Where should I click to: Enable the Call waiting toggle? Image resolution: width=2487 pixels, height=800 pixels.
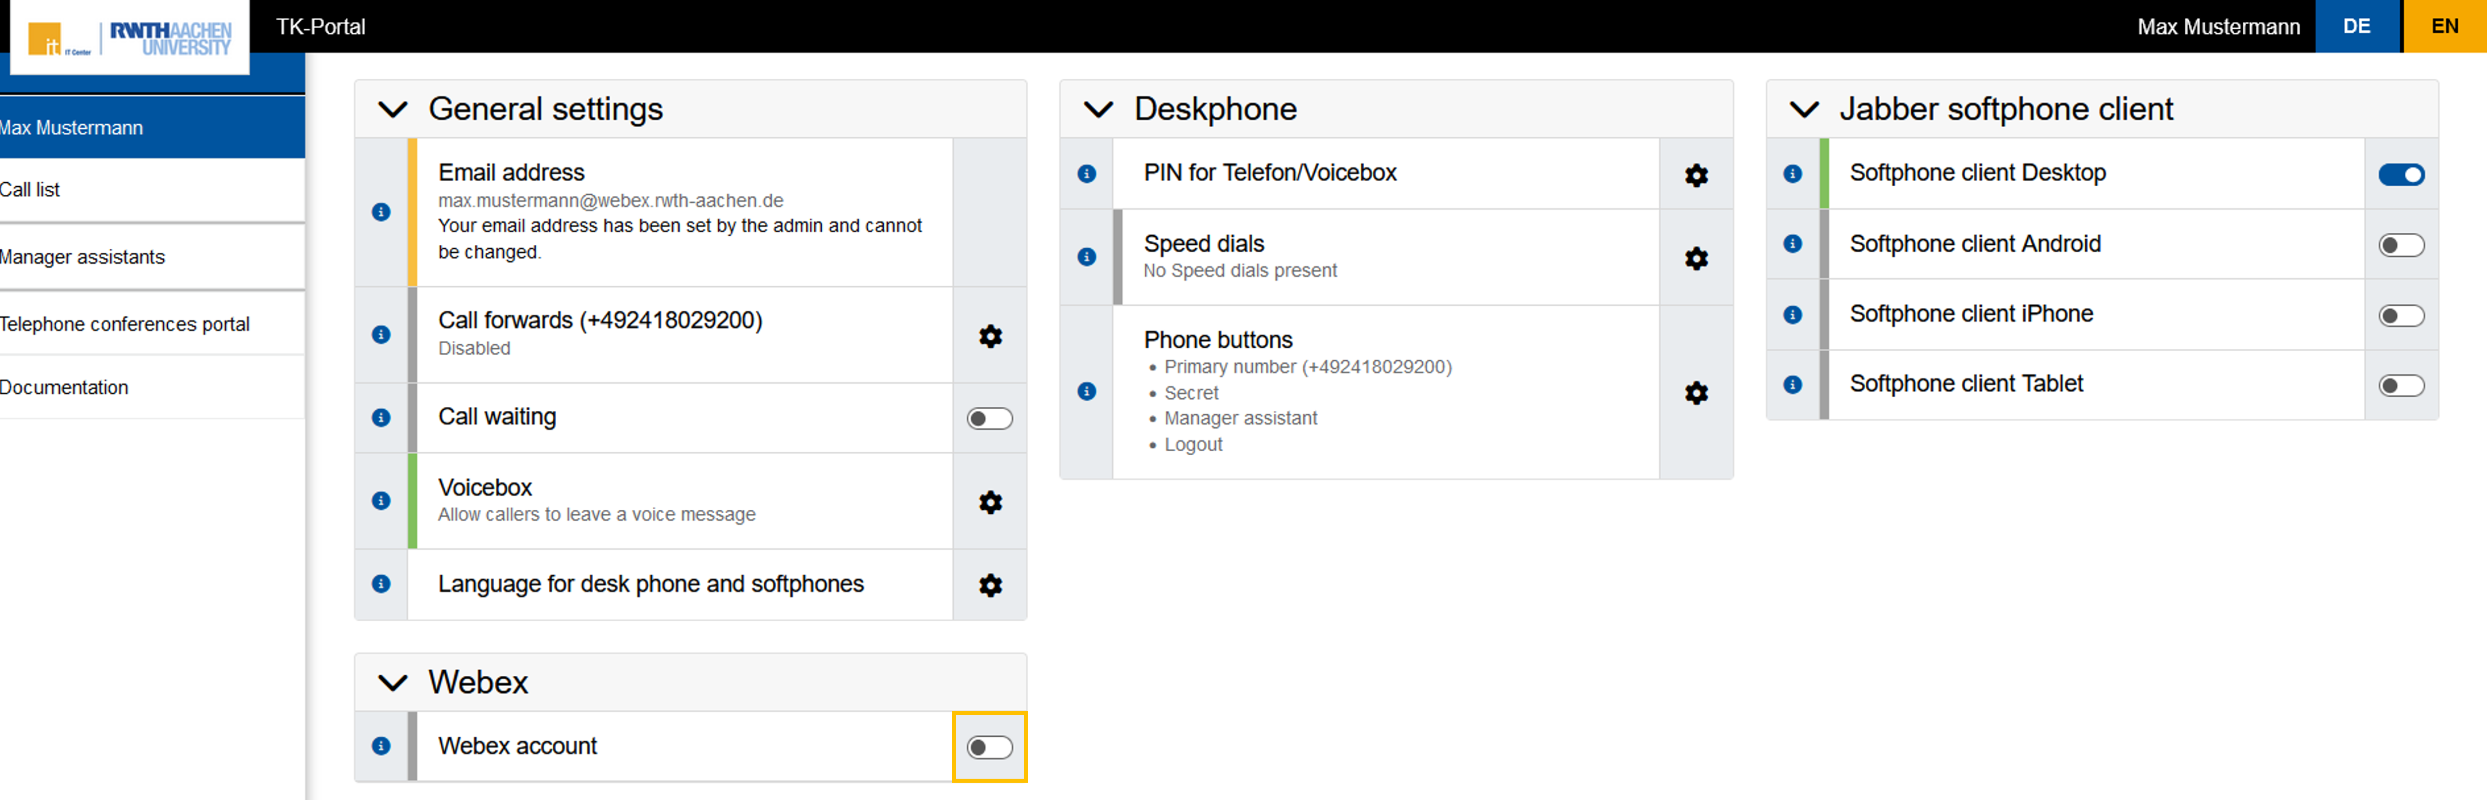[990, 418]
